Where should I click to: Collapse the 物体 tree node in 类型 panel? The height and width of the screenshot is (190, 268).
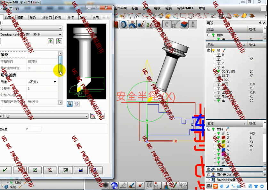click(209, 35)
